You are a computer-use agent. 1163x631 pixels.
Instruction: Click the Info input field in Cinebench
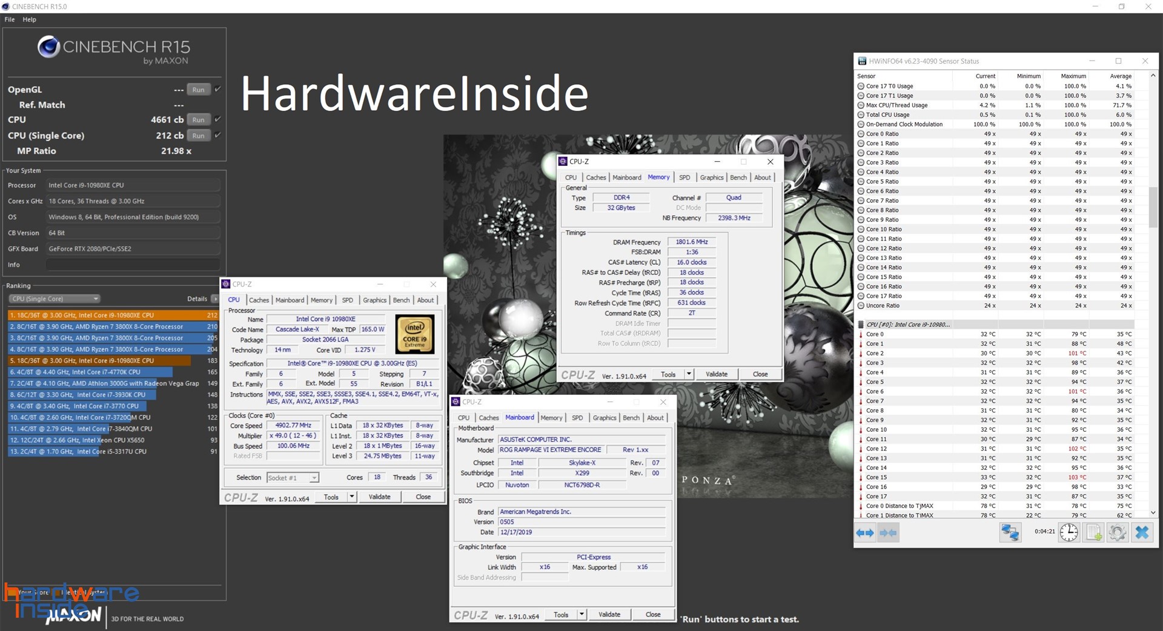tap(132, 264)
